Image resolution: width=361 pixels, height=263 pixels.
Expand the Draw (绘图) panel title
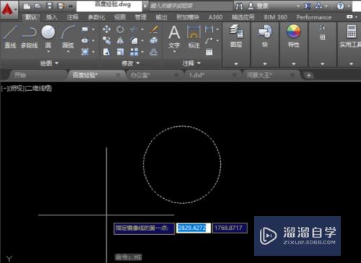(x=49, y=63)
